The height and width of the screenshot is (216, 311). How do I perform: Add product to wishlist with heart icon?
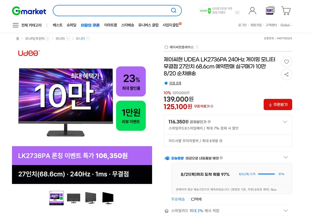286,62
